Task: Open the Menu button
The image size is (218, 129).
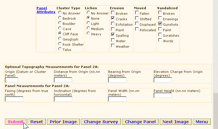Action: point(201,122)
